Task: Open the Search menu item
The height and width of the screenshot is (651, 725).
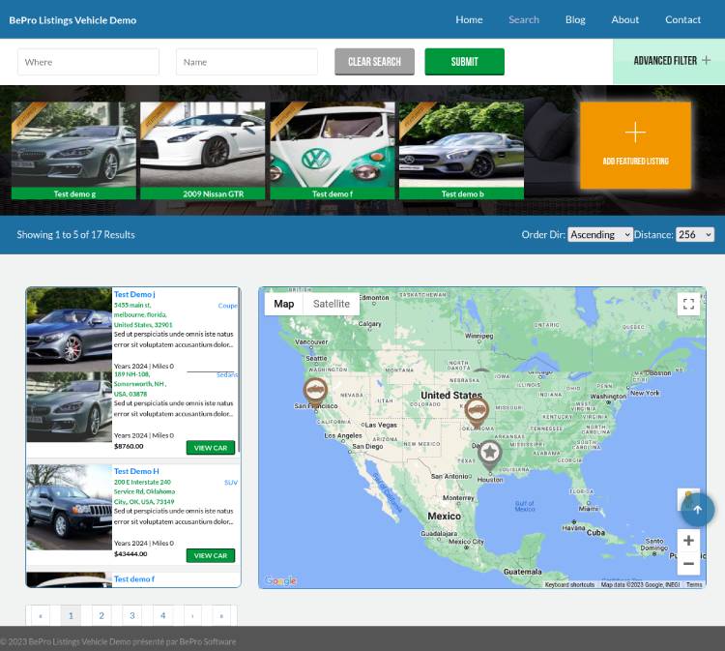Action: (524, 19)
